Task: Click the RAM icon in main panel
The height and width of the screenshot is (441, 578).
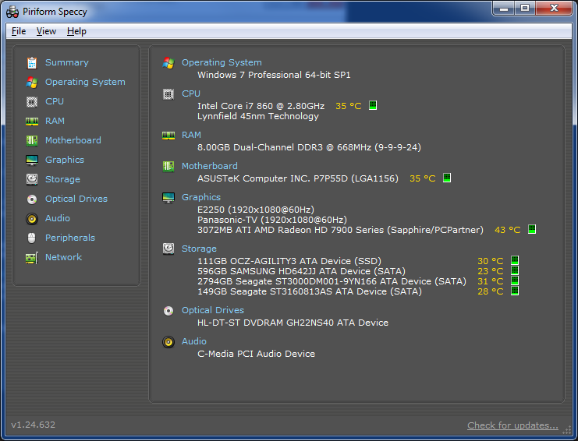Action: [168, 136]
